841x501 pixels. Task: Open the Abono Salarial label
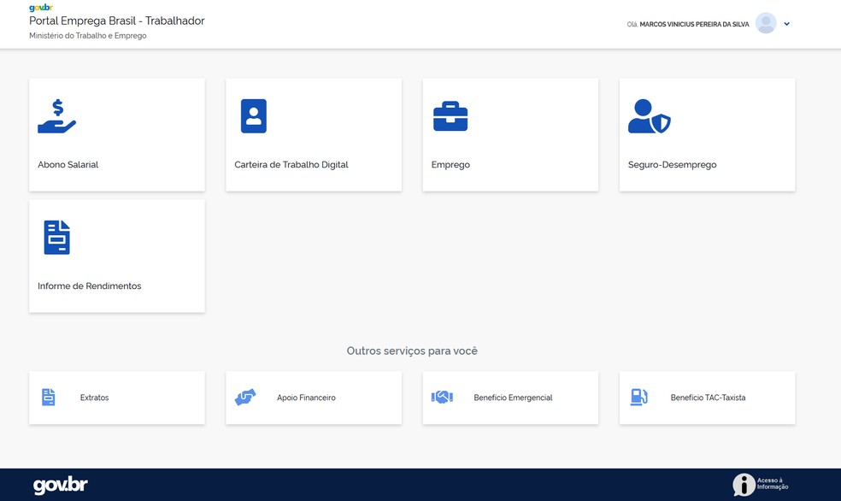coord(68,165)
